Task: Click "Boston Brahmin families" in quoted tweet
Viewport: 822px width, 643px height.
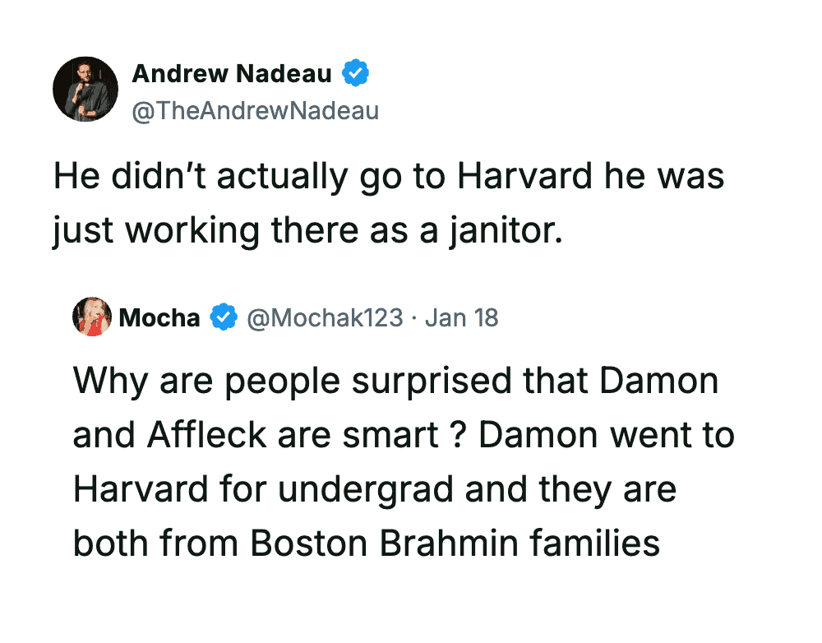Action: click(455, 544)
